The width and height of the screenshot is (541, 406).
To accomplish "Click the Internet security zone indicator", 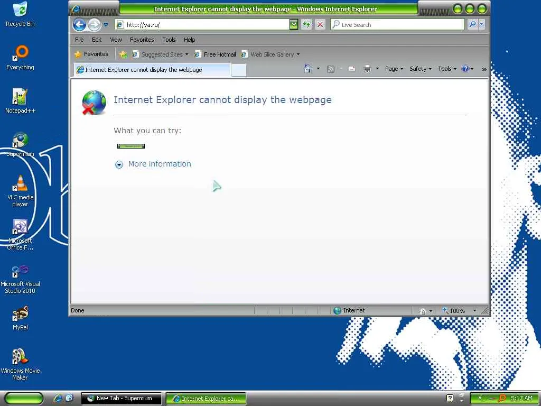I will coord(349,310).
